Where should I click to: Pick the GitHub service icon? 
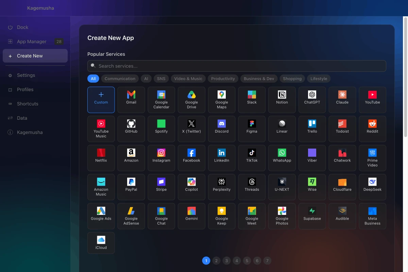[x=131, y=129]
